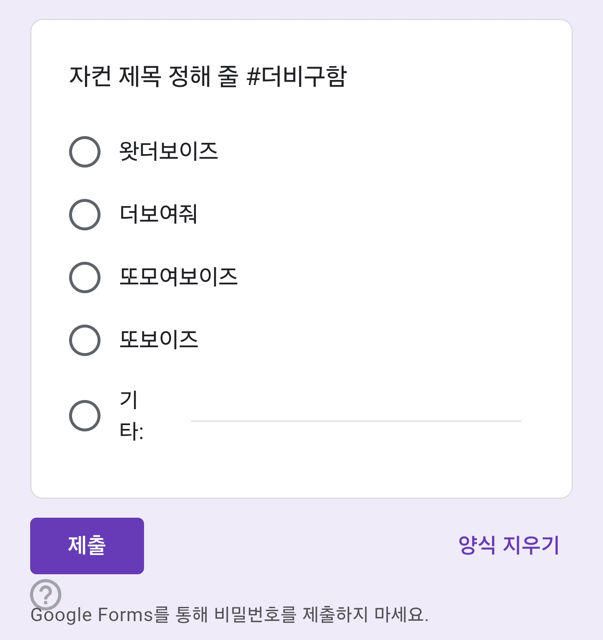Viewport: 603px width, 640px height.
Task: Click the question title 자컨 제목 정해 줄
Action: click(154, 77)
